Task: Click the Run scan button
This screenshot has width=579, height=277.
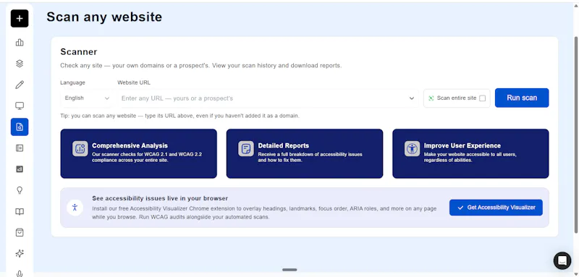Action: [x=522, y=98]
